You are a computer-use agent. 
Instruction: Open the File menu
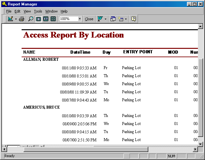(x=9, y=11)
